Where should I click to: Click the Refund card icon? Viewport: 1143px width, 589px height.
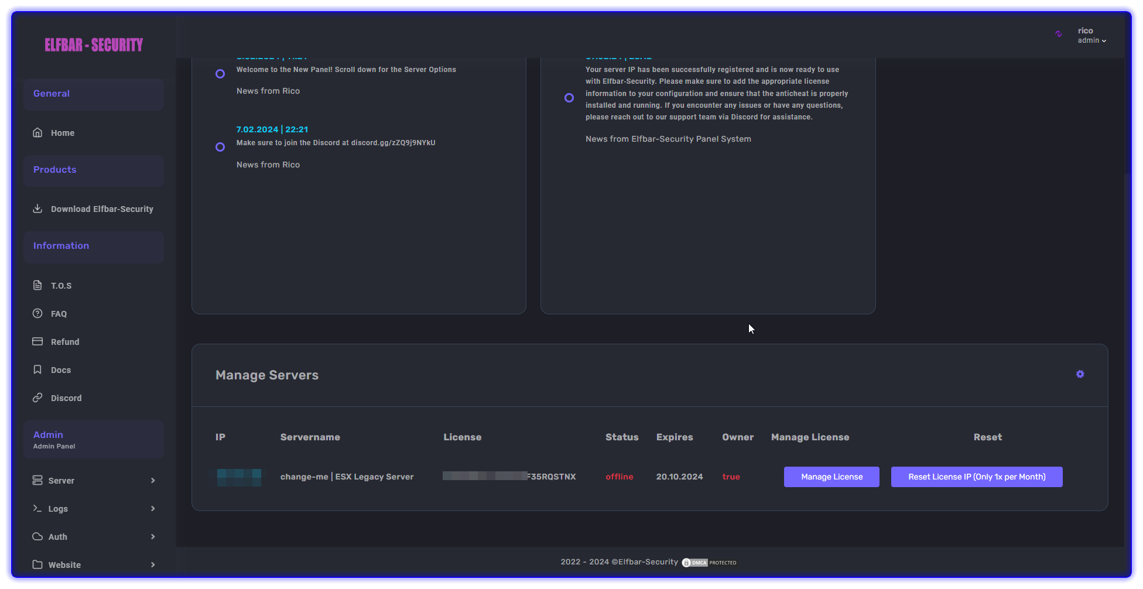[37, 341]
